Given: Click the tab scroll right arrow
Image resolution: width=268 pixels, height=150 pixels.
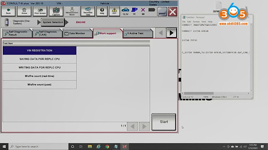Looking at the screenshot, I should [171, 33].
